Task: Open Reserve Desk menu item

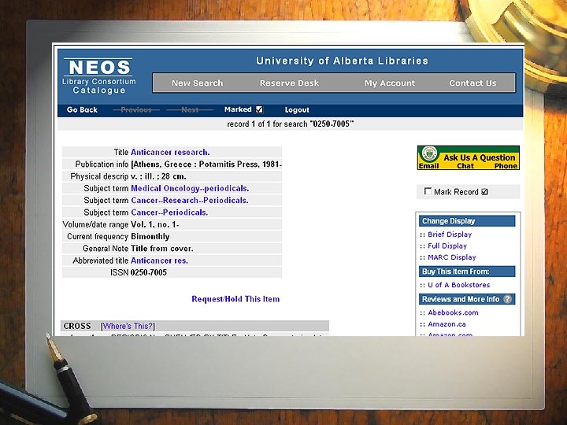Action: click(x=289, y=83)
